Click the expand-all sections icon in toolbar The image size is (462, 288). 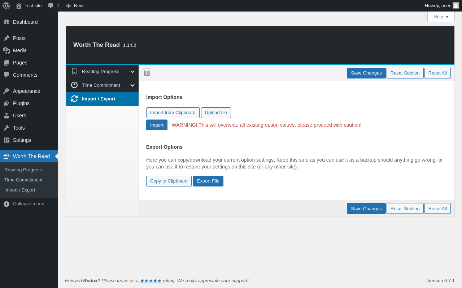[x=147, y=73]
